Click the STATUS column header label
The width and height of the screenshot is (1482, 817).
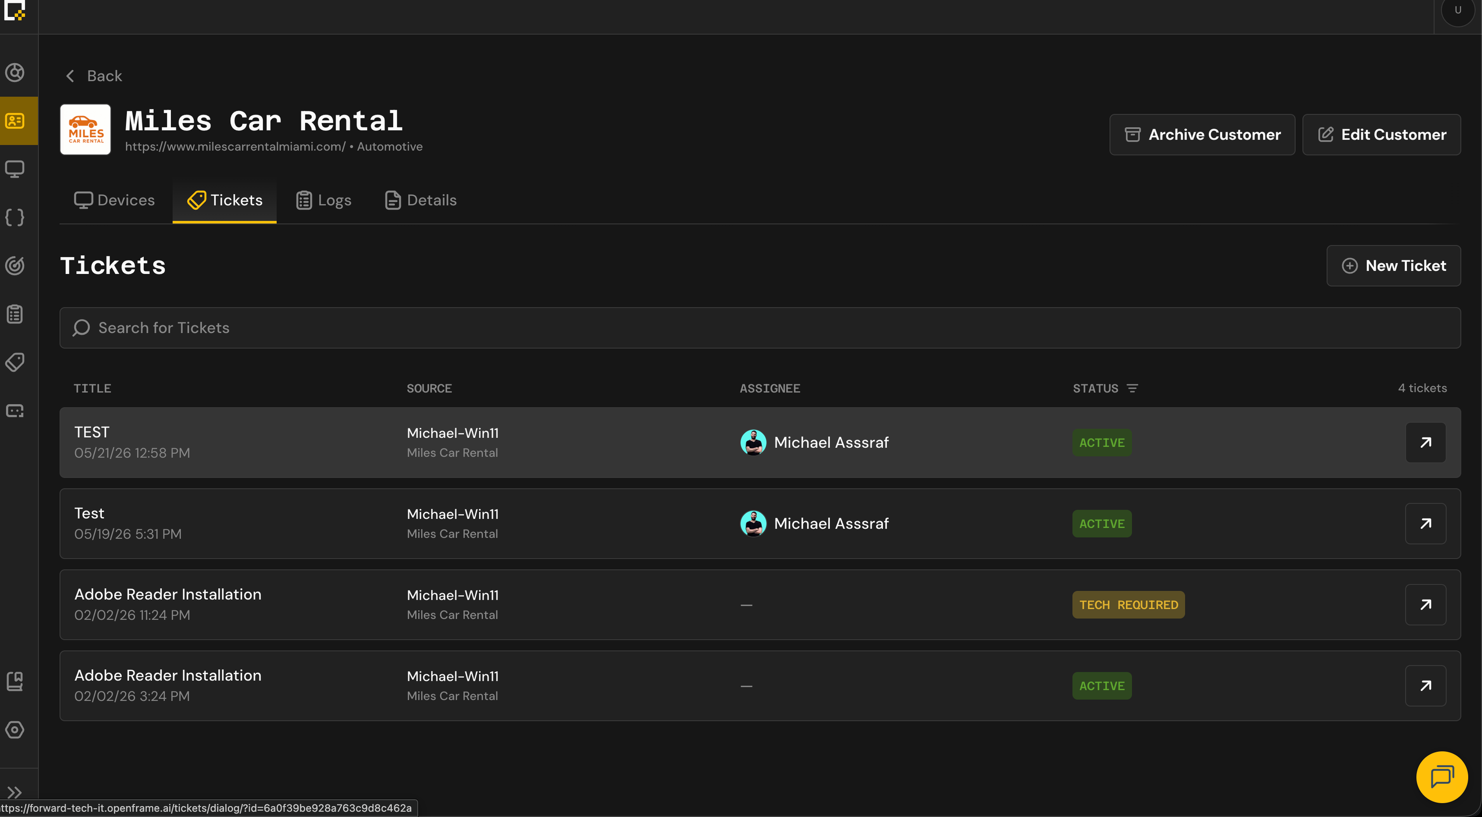tap(1095, 389)
